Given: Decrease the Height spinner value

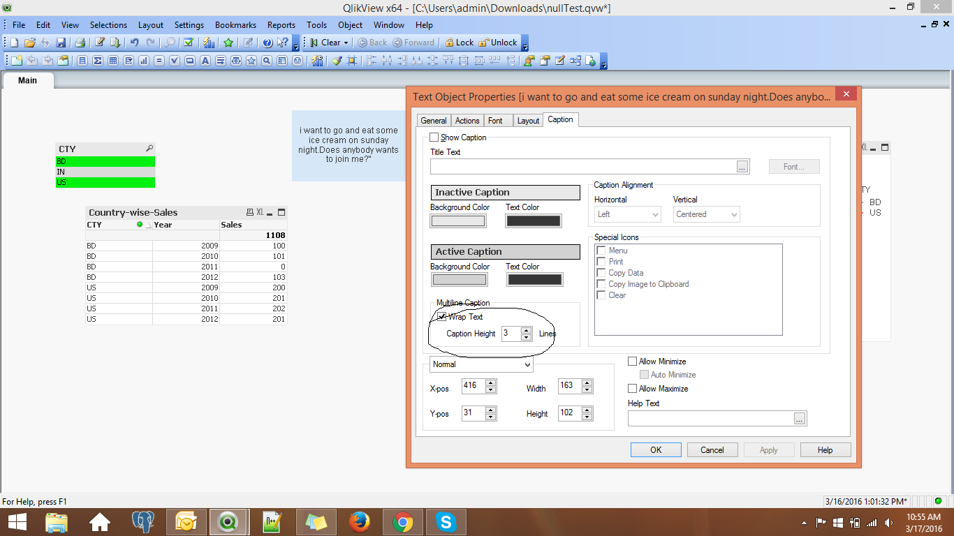Looking at the screenshot, I should click(587, 417).
